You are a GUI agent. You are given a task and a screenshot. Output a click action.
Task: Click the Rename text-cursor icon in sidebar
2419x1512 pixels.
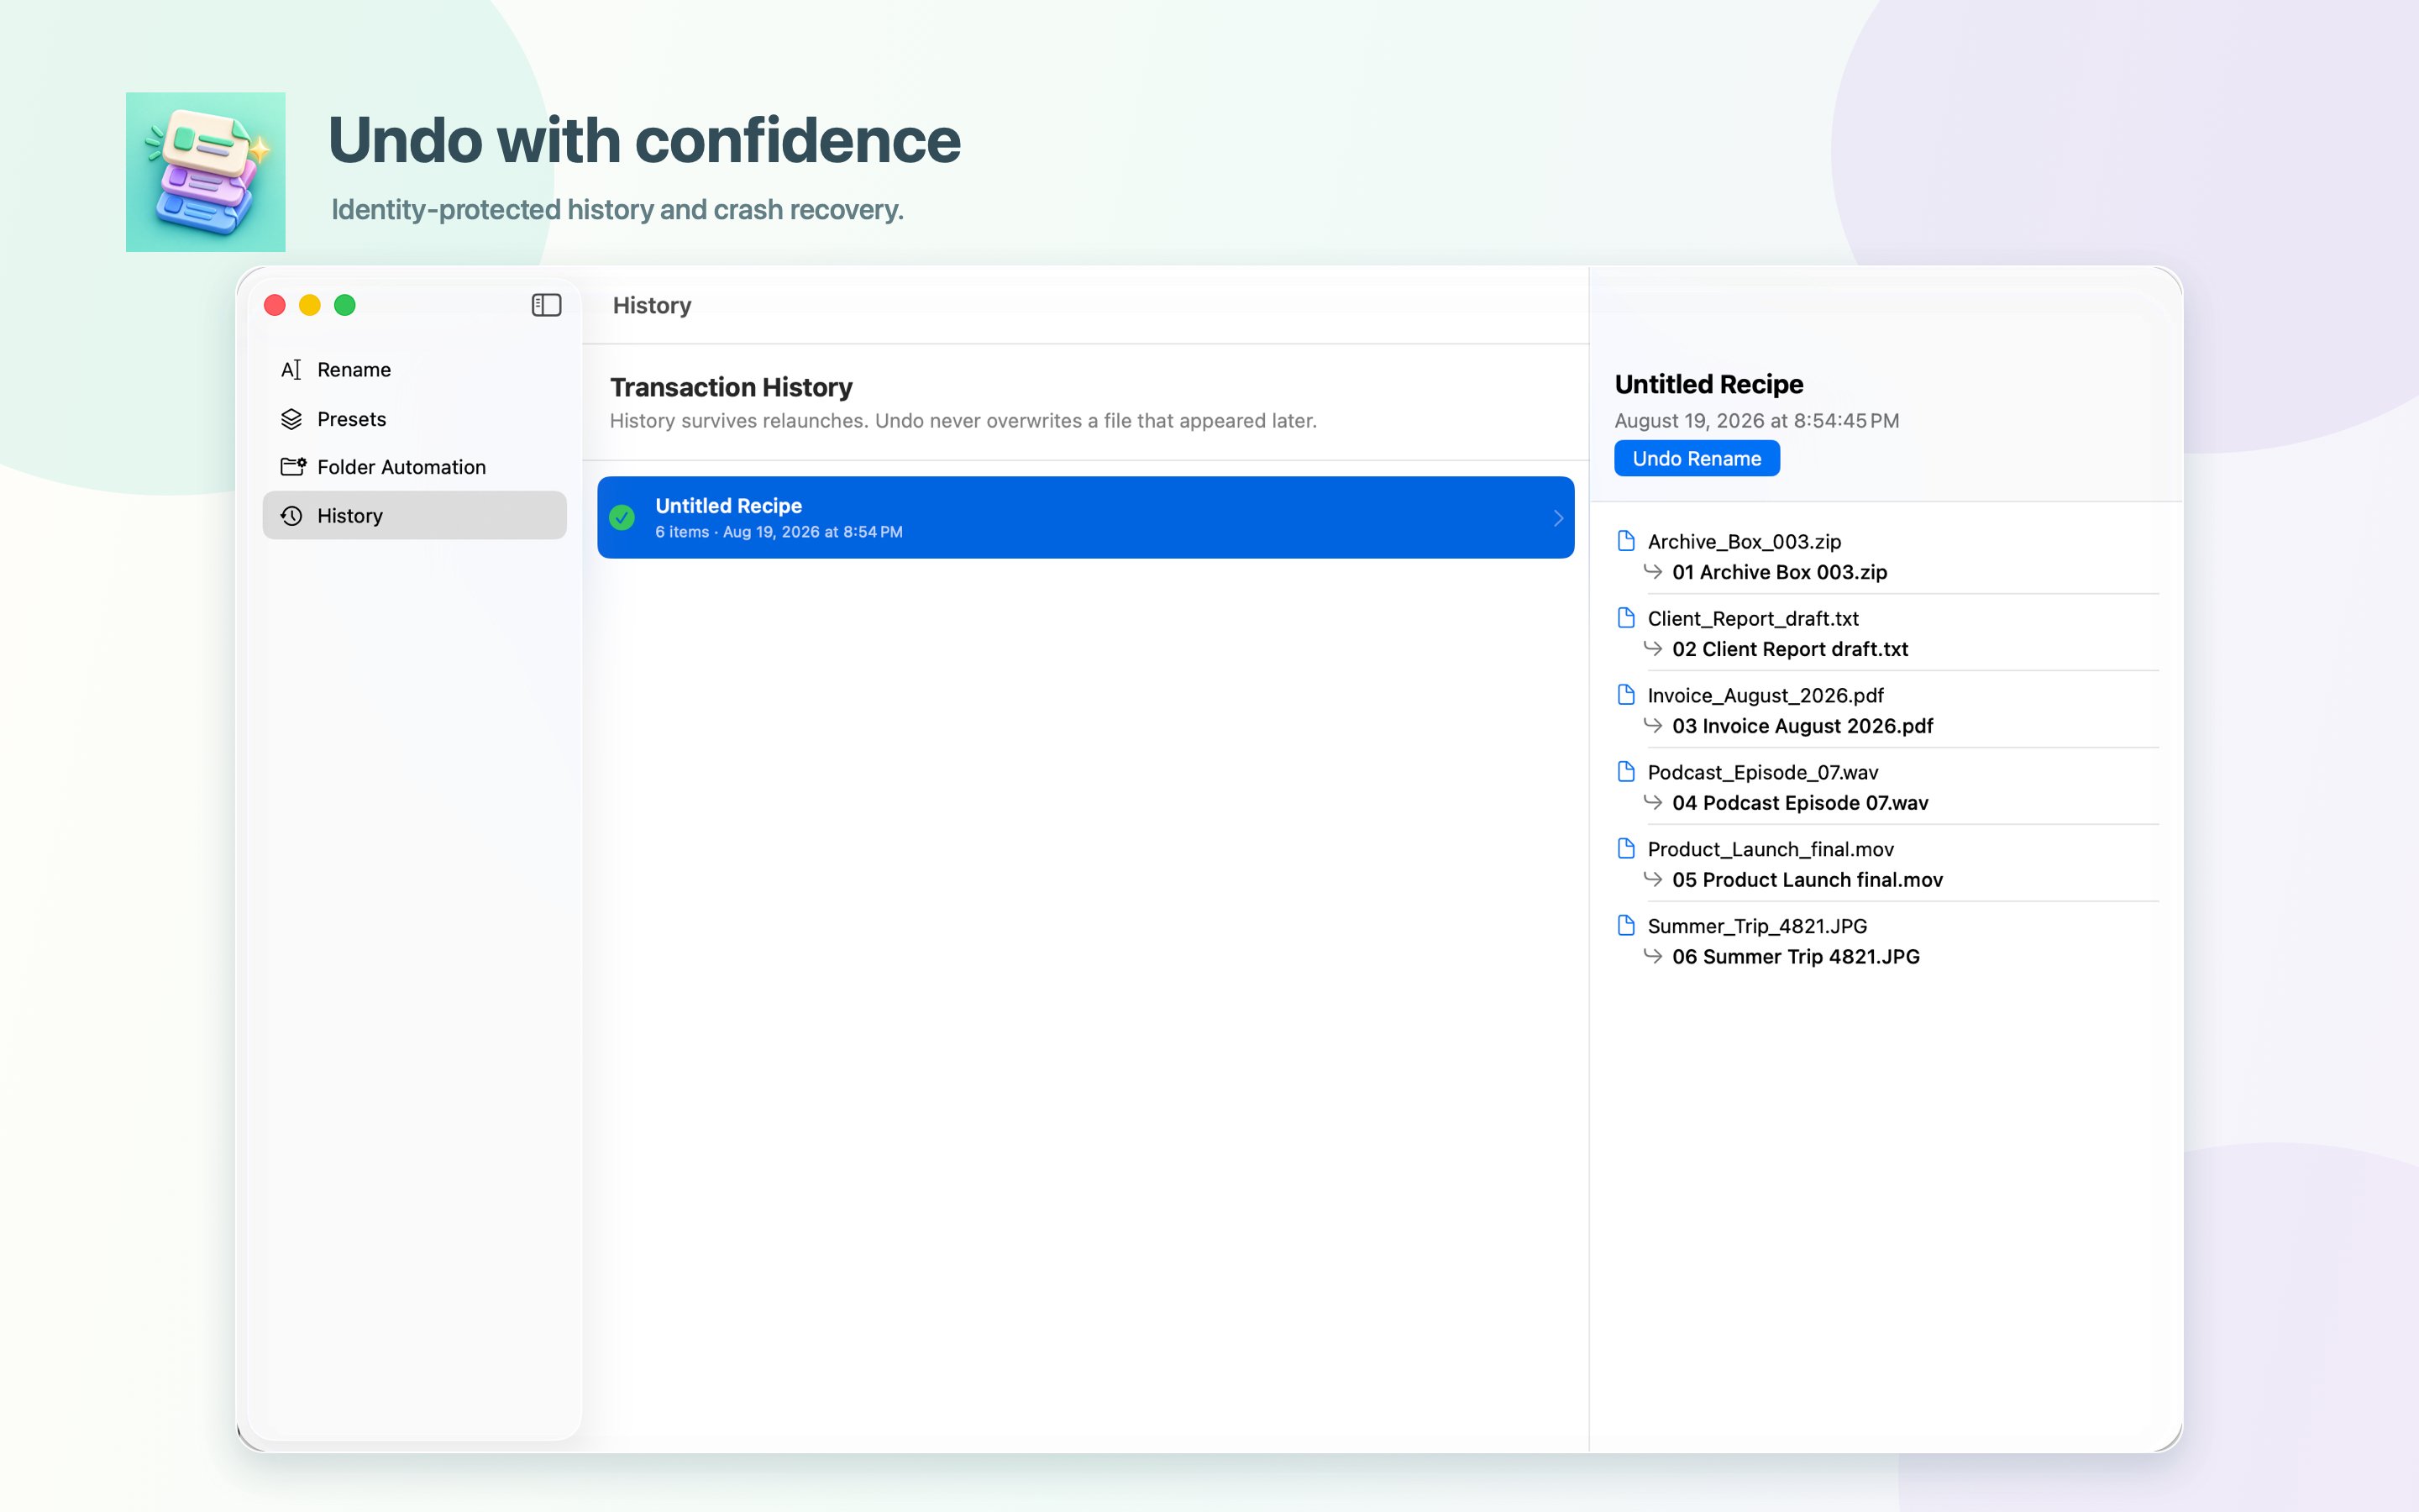[x=291, y=370]
